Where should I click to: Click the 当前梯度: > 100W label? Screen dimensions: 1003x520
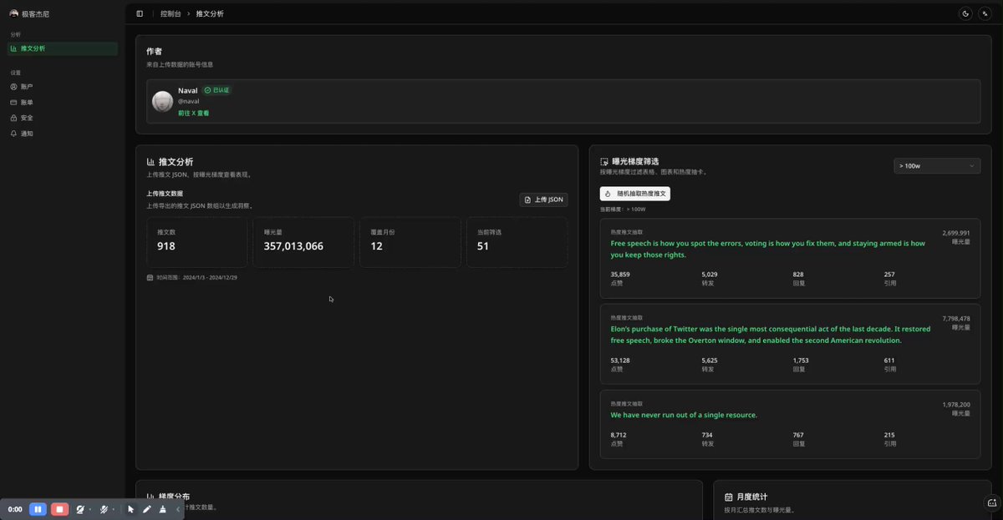point(623,210)
